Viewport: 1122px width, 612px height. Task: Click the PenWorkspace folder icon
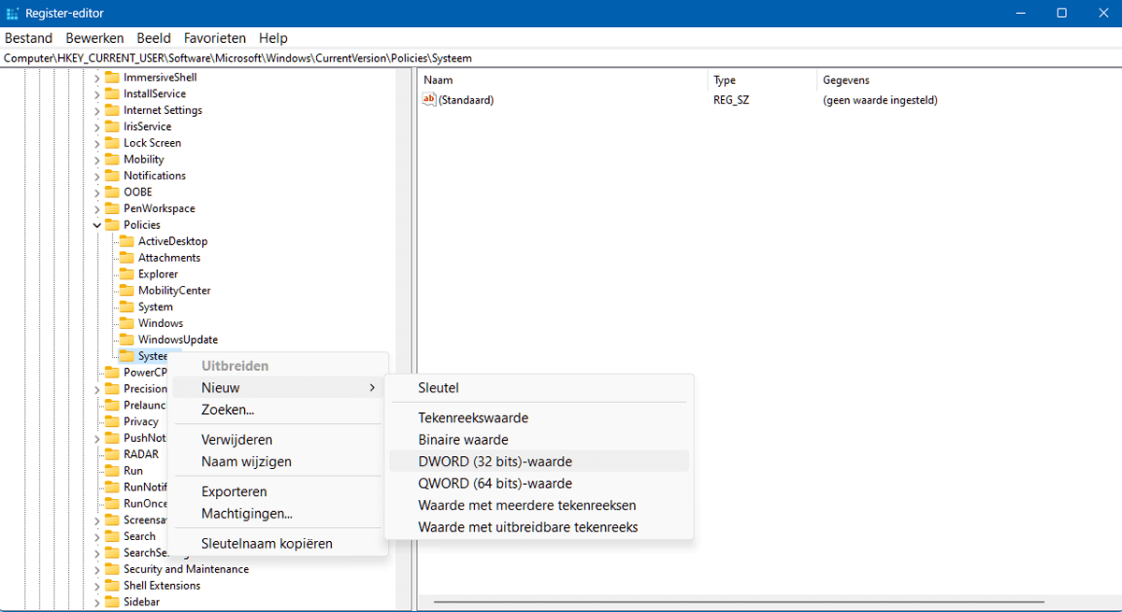[x=112, y=208]
